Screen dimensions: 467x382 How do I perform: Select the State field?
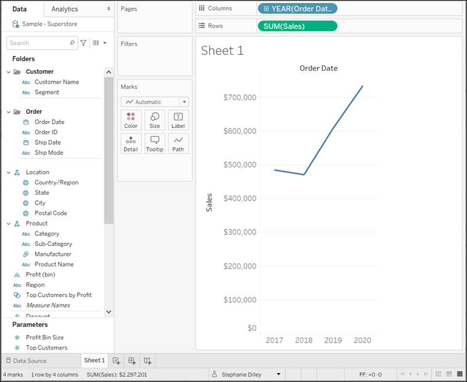pyautogui.click(x=42, y=192)
